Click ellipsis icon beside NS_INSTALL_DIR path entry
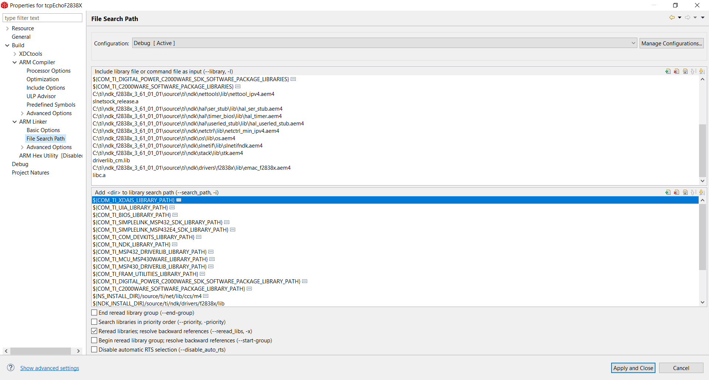 coord(206,296)
